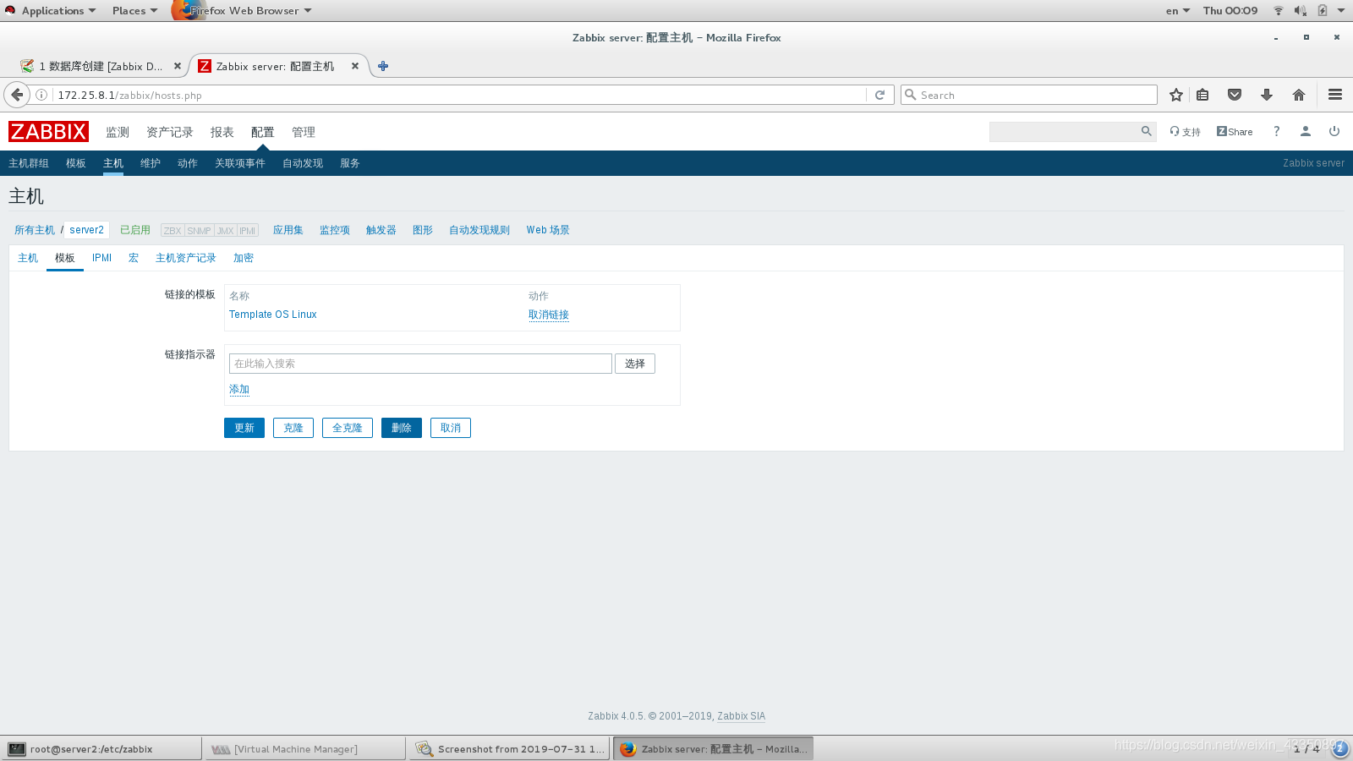Click the battery status tray icon
This screenshot has width=1353, height=761.
1323,10
